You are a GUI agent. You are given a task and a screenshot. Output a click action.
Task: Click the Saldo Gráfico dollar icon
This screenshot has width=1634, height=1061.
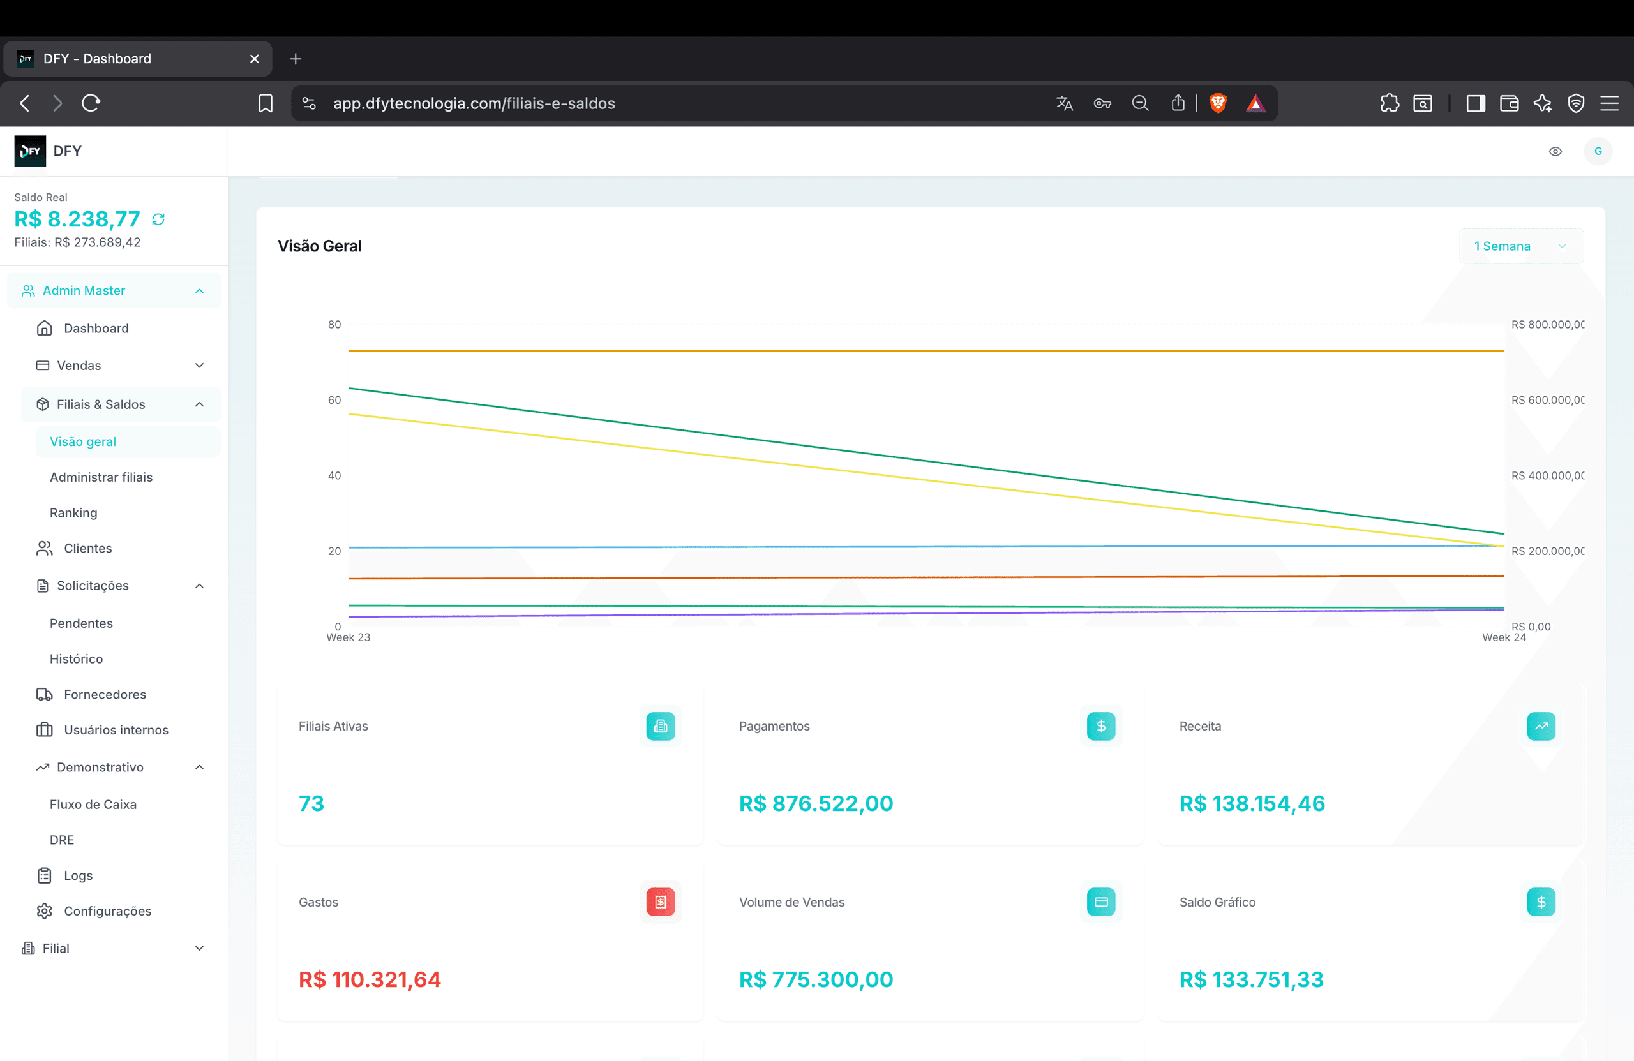coord(1541,901)
